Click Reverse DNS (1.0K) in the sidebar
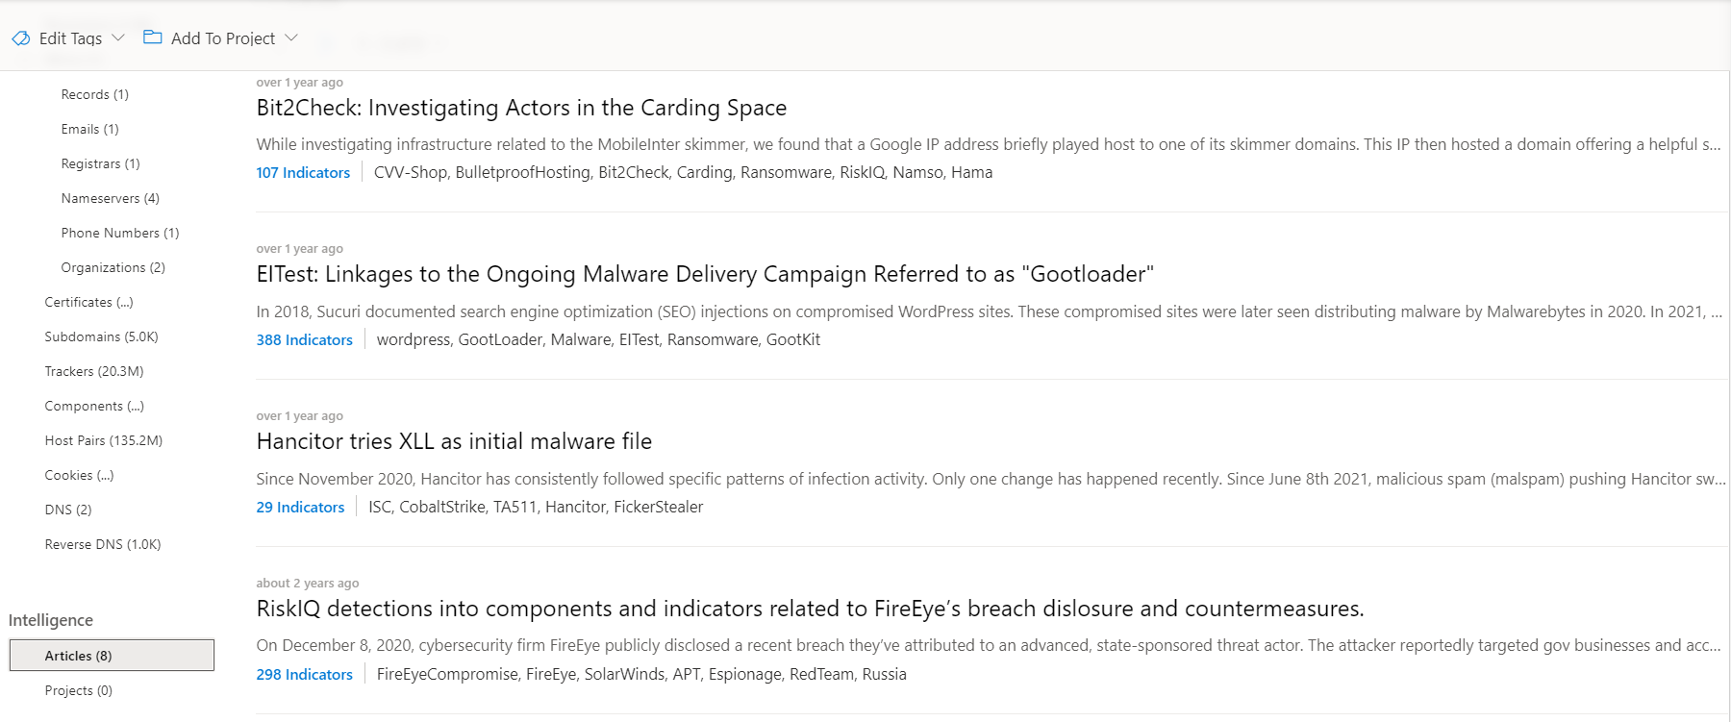The height and width of the screenshot is (722, 1731). (x=103, y=543)
